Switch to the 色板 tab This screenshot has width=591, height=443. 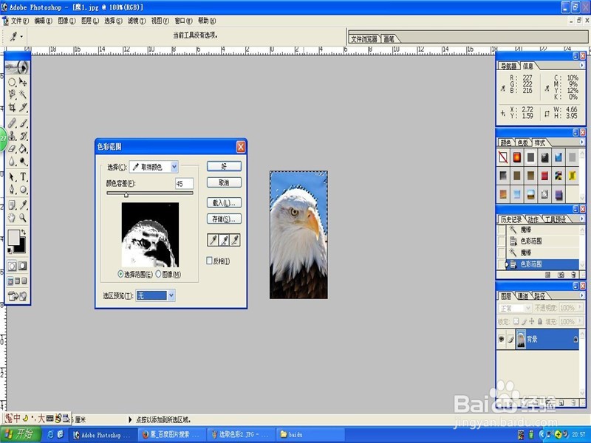click(x=523, y=142)
